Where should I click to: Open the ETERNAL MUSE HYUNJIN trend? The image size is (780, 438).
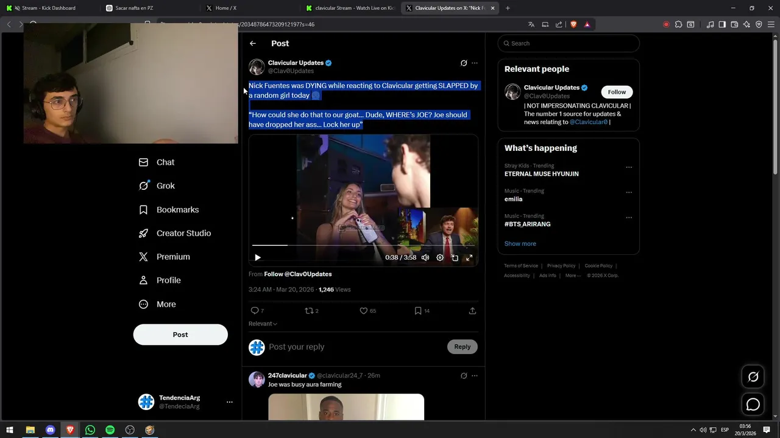(542, 174)
